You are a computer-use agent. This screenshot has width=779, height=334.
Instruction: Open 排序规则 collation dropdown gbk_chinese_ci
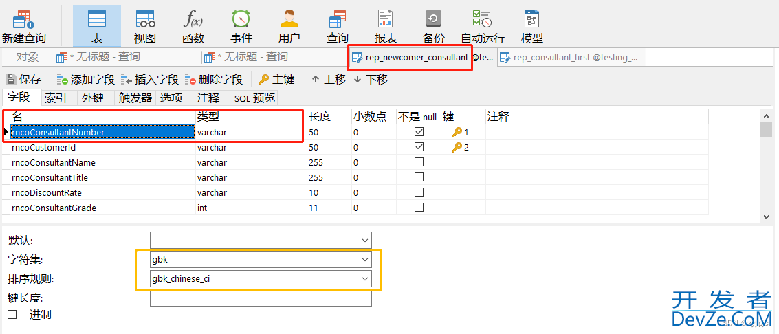(365, 278)
